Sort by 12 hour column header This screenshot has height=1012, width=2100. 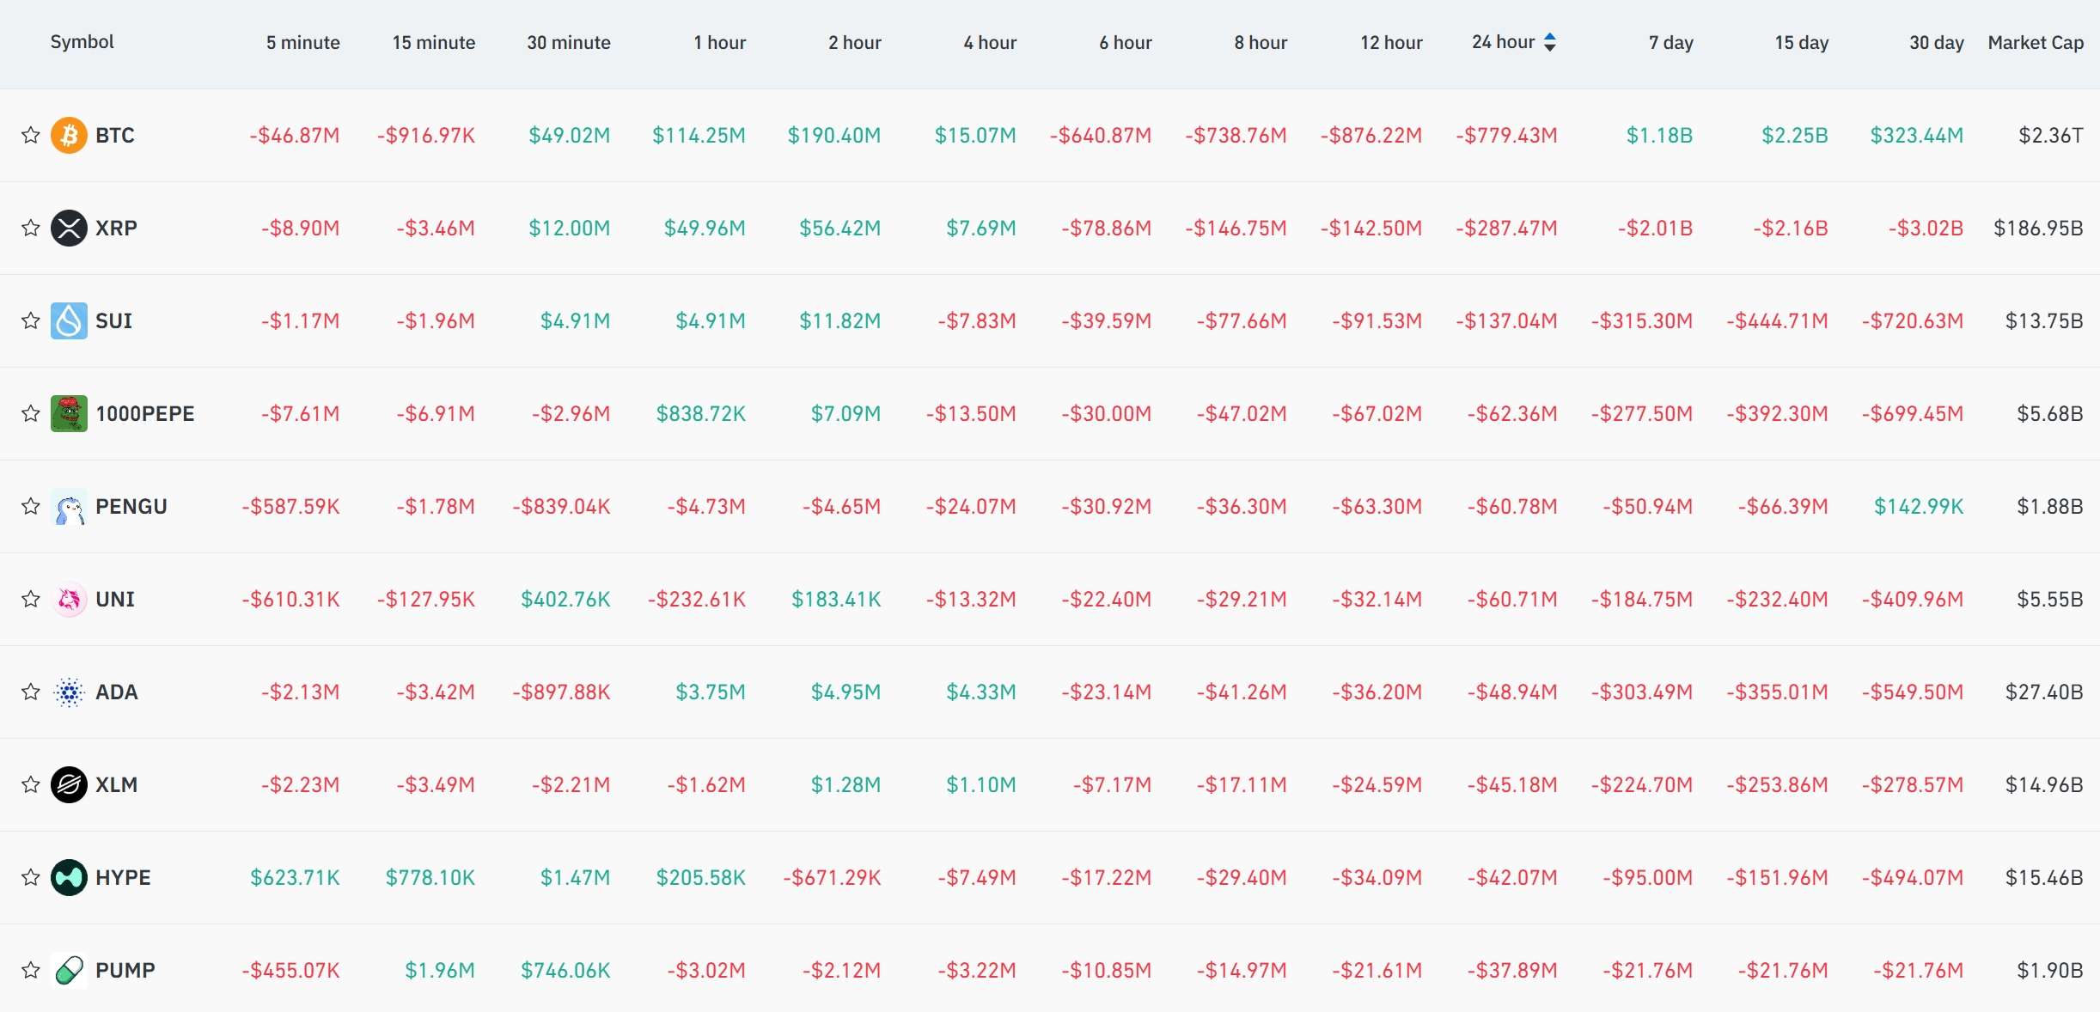click(x=1391, y=42)
